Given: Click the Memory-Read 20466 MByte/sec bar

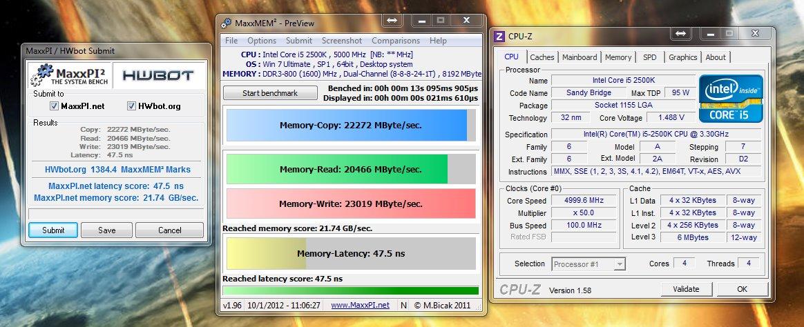Looking at the screenshot, I should pyautogui.click(x=352, y=169).
